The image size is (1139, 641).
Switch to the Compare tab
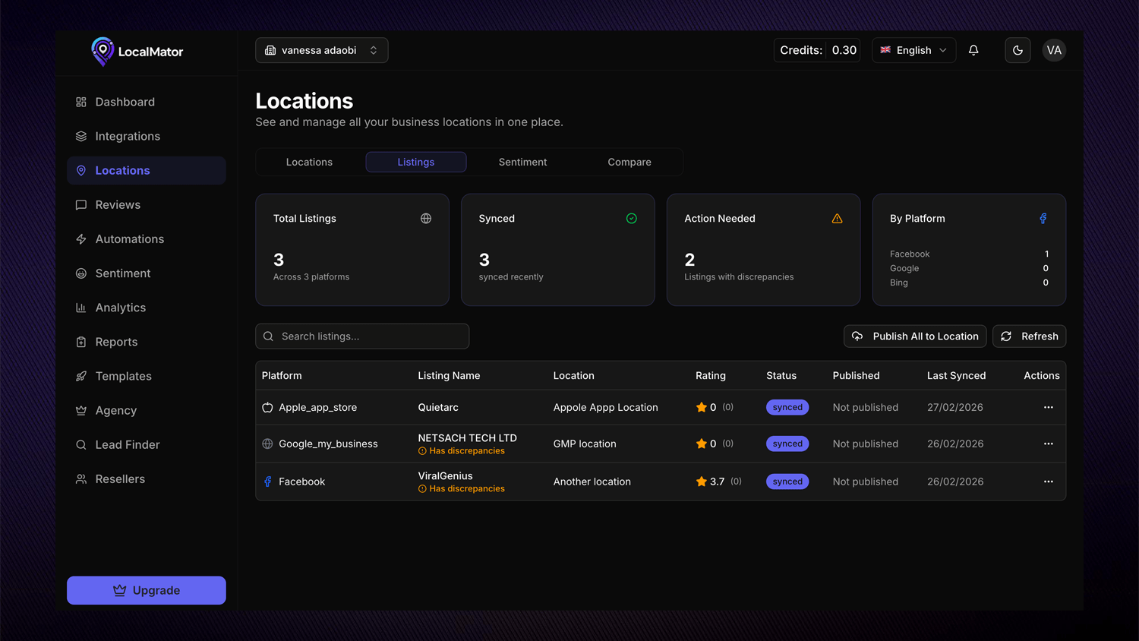[x=629, y=163]
